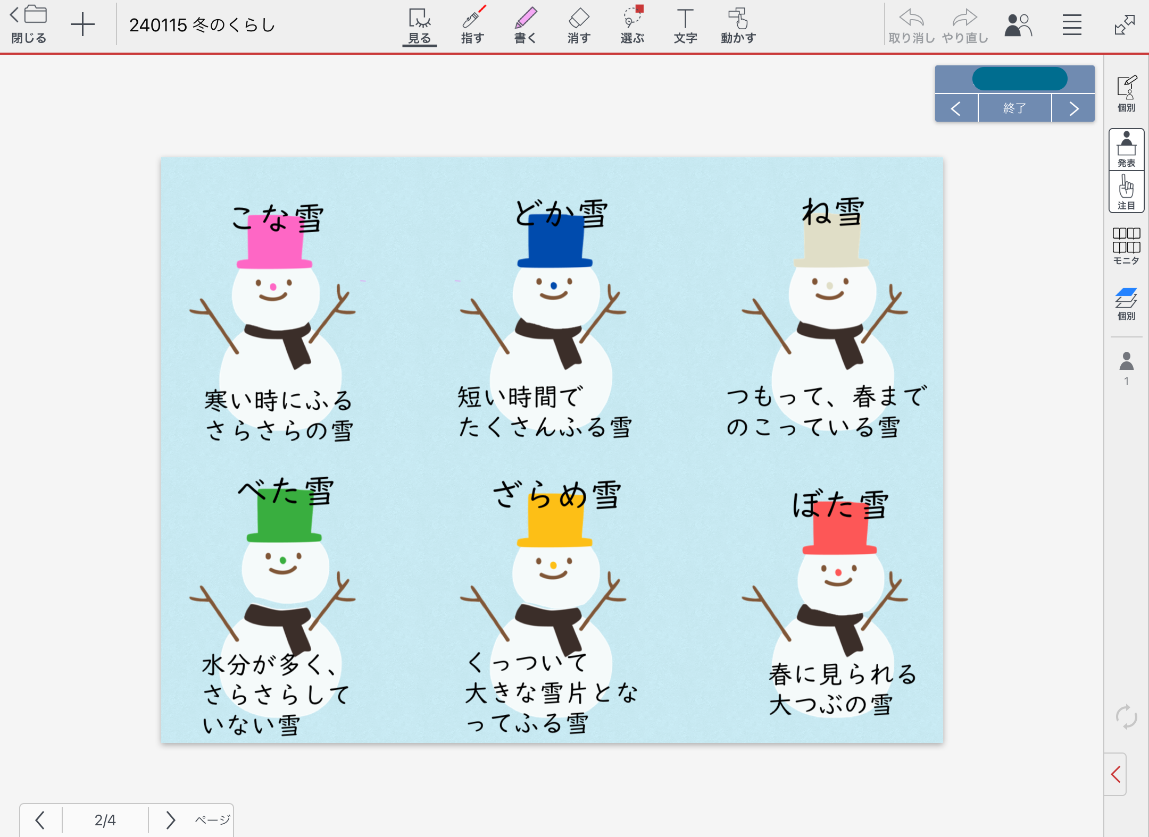Image resolution: width=1149 pixels, height=837 pixels.
Task: Add a new page with plus icon
Action: tap(82, 25)
